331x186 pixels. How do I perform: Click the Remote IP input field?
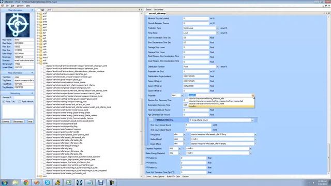coord(24,98)
